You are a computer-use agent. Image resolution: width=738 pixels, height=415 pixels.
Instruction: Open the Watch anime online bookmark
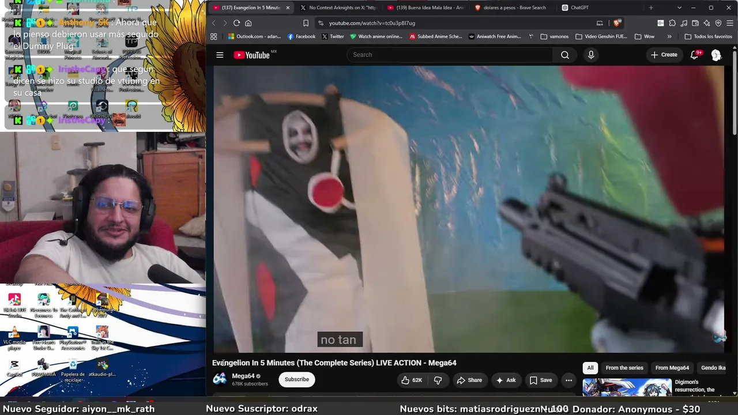(376, 36)
